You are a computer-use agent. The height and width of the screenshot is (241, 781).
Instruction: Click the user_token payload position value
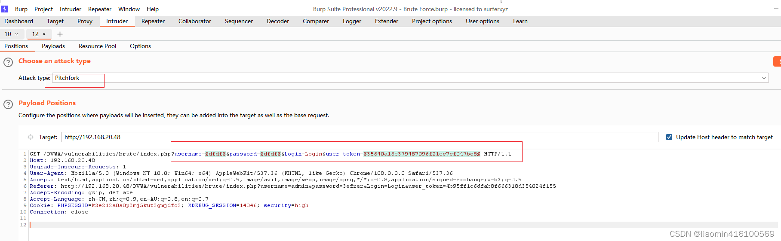(x=422, y=154)
